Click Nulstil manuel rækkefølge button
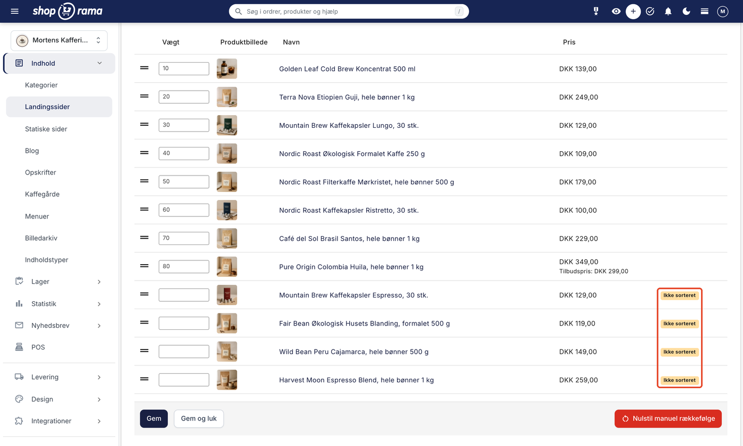Screen dimensions: 743x446 [668, 418]
